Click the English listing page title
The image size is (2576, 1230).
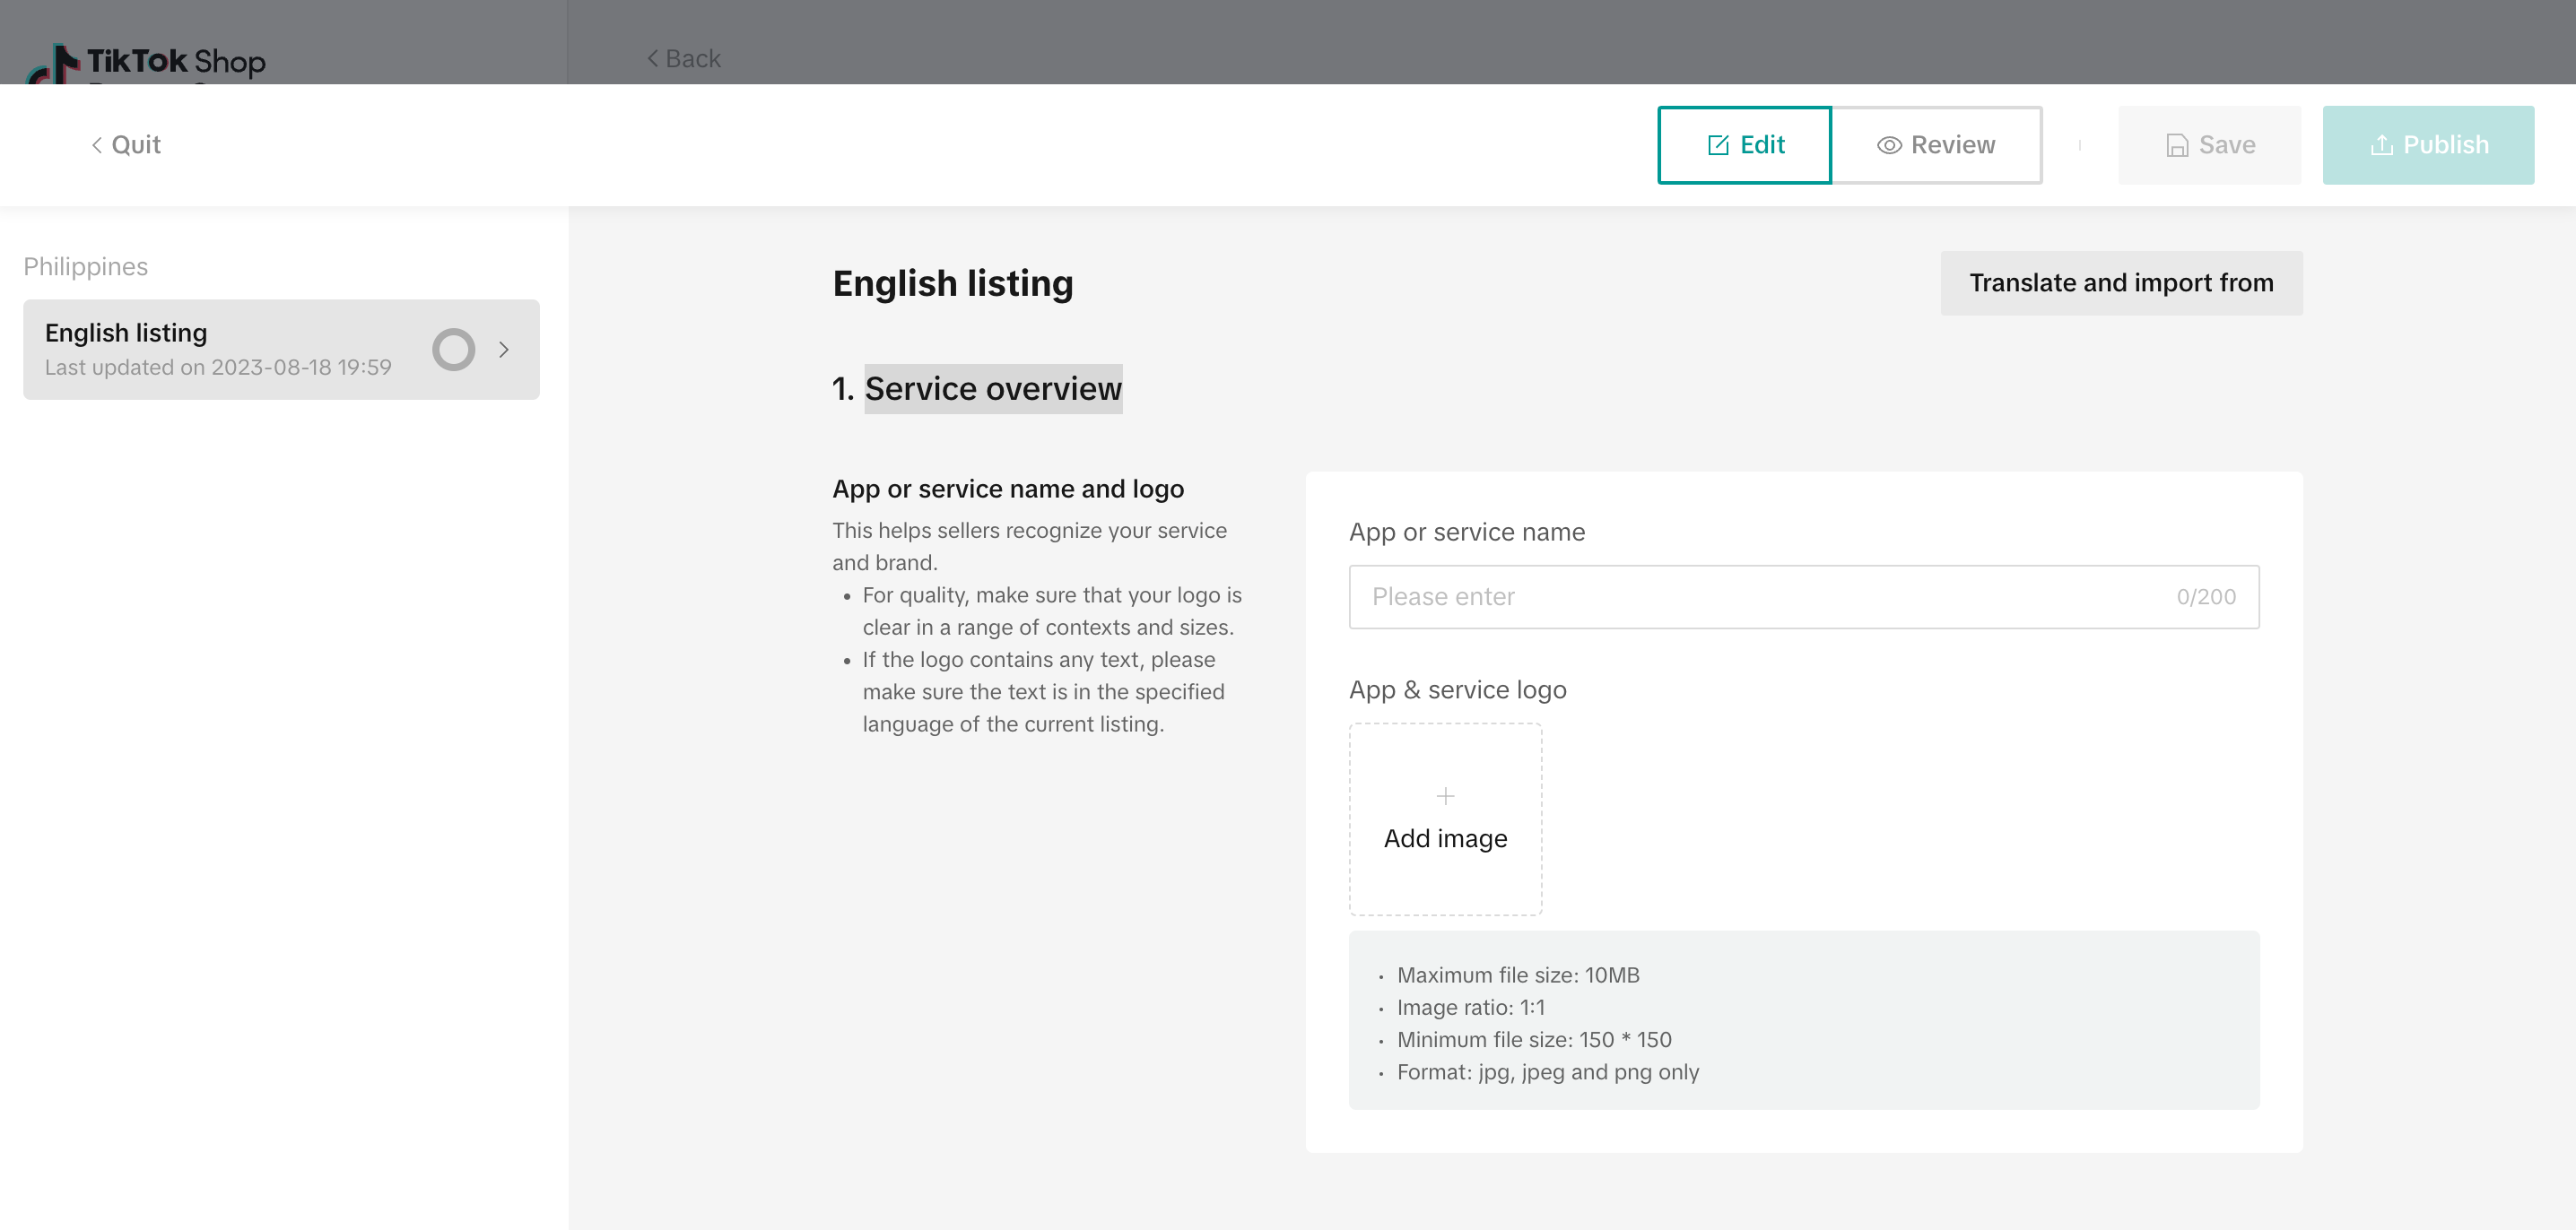(x=953, y=284)
